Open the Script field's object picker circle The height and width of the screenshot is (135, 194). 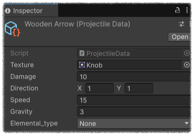point(187,53)
